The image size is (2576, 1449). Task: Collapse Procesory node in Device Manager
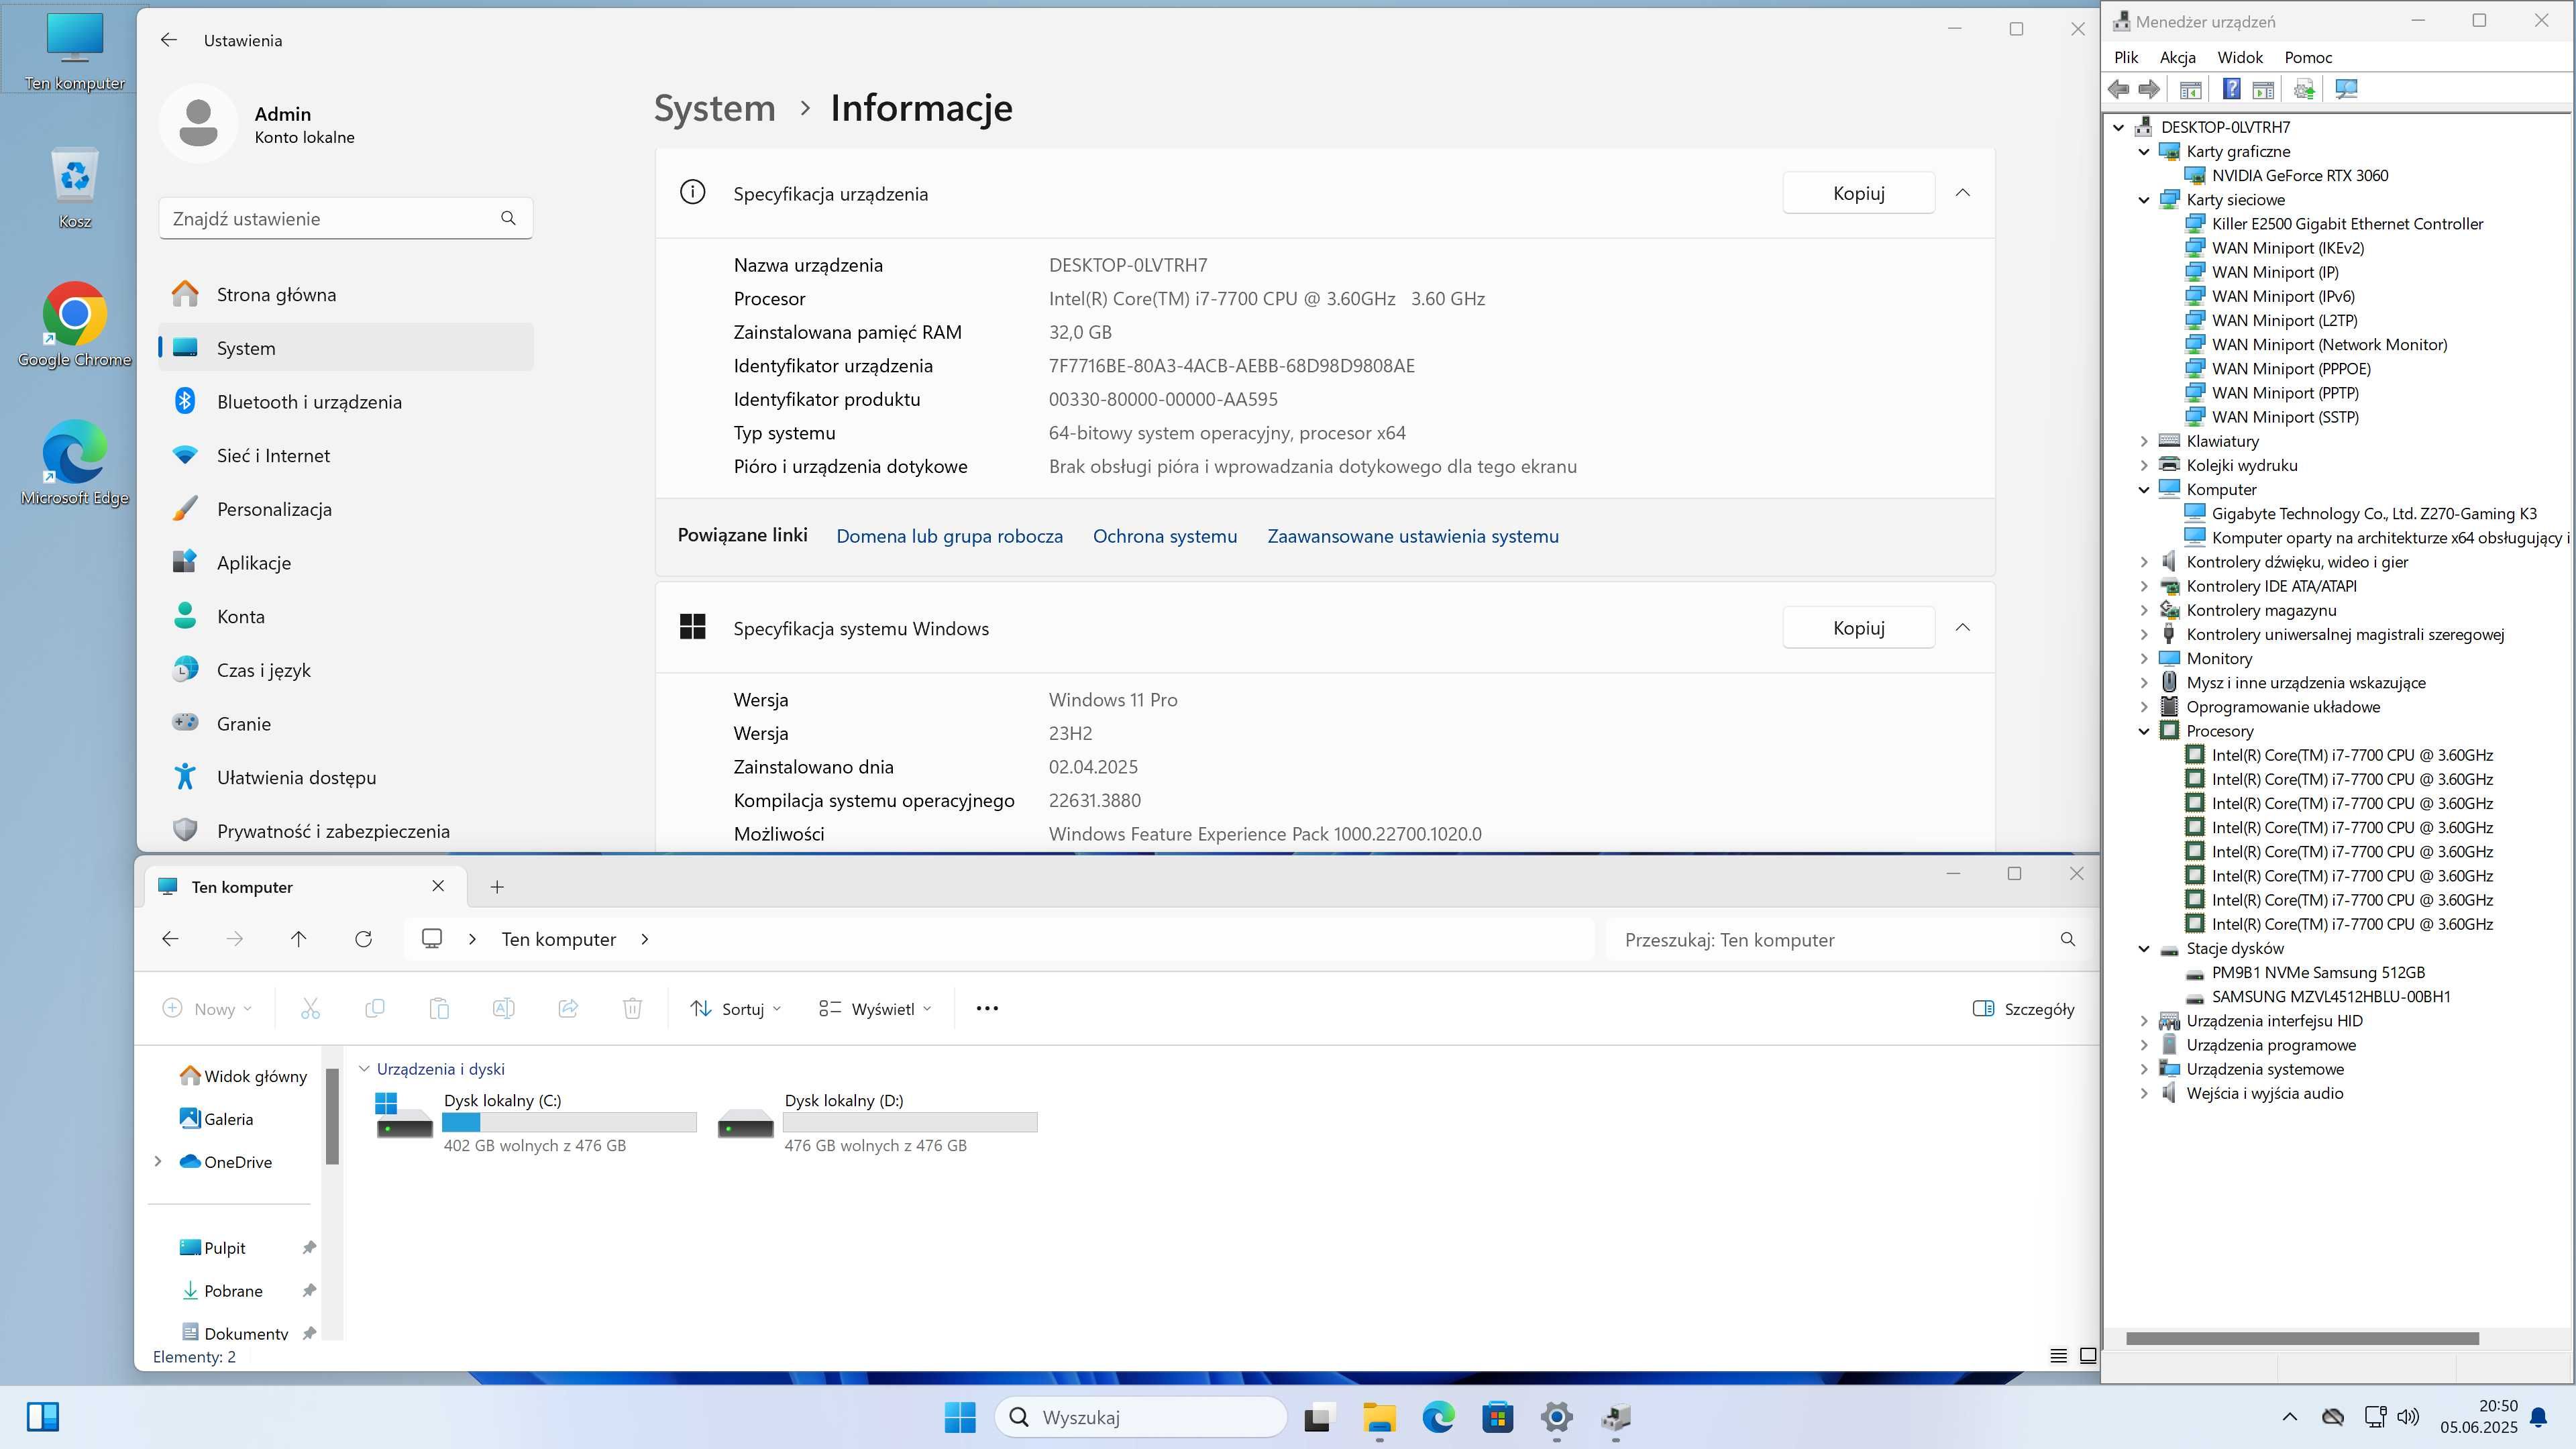pos(2144,731)
